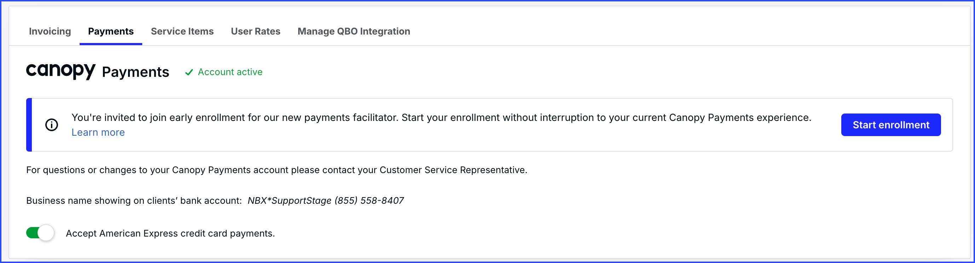Open the Invoicing tab
The width and height of the screenshot is (975, 263).
[x=50, y=31]
